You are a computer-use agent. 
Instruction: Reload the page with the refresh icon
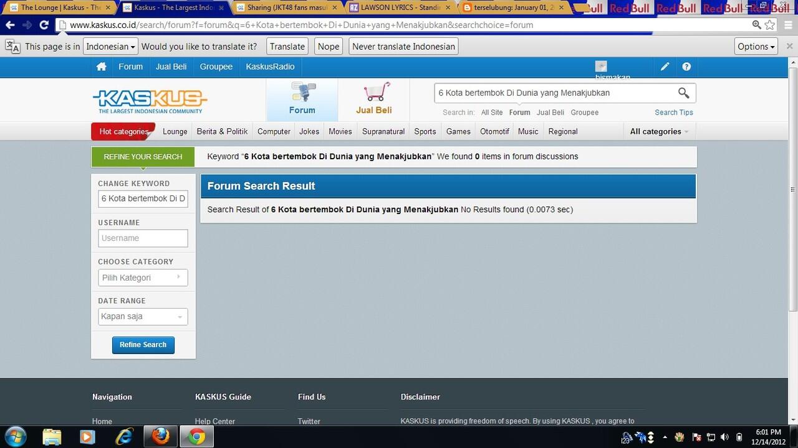pos(44,25)
